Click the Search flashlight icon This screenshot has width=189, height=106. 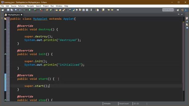pos(64,10)
